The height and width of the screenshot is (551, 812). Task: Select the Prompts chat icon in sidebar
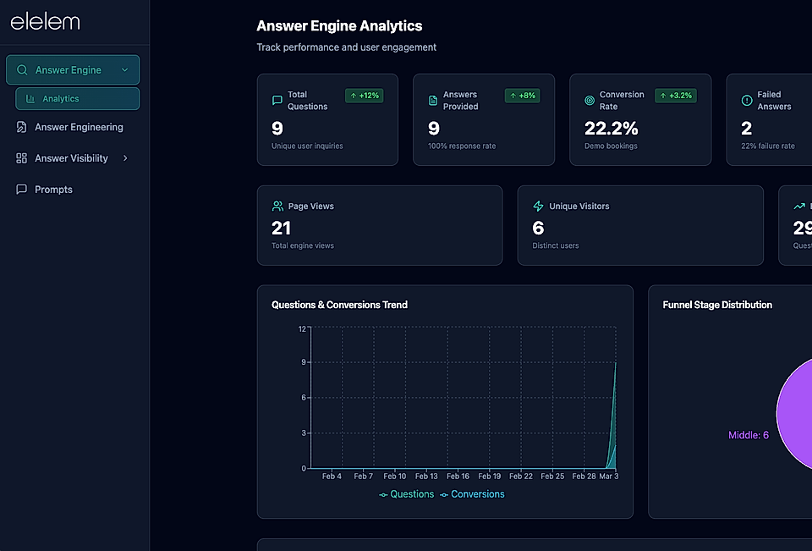21,189
